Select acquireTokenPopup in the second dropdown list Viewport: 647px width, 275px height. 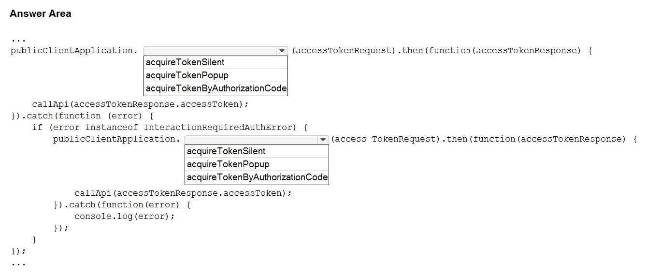coord(257,164)
